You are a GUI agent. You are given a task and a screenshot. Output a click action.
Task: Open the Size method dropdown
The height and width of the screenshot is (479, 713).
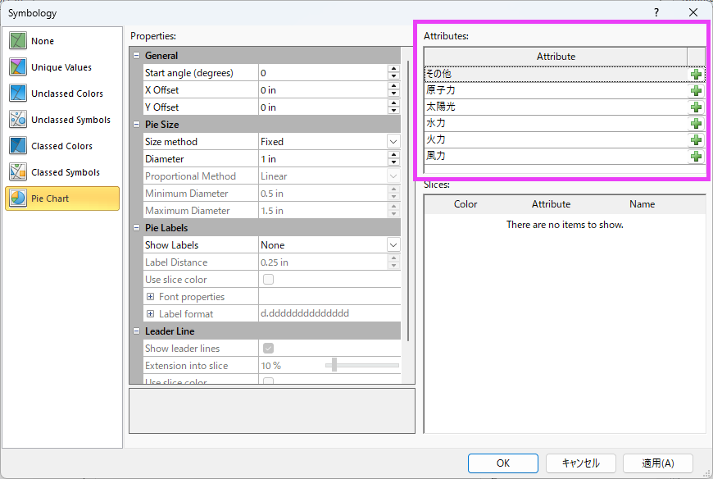pyautogui.click(x=393, y=142)
